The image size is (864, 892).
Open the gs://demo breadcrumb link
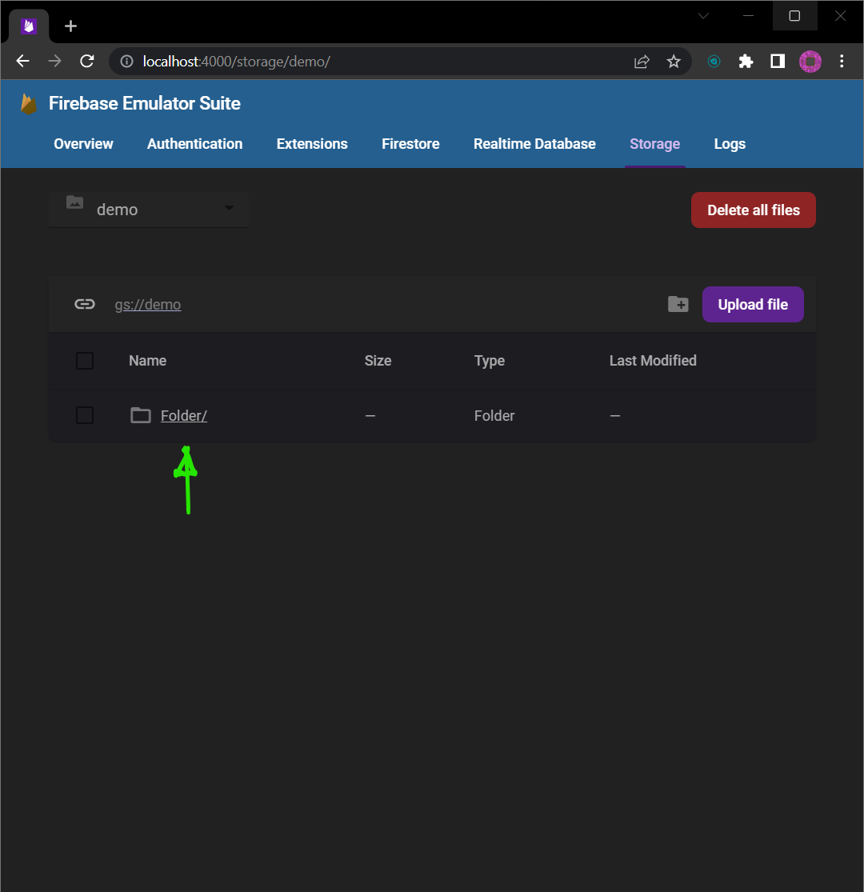tap(147, 304)
